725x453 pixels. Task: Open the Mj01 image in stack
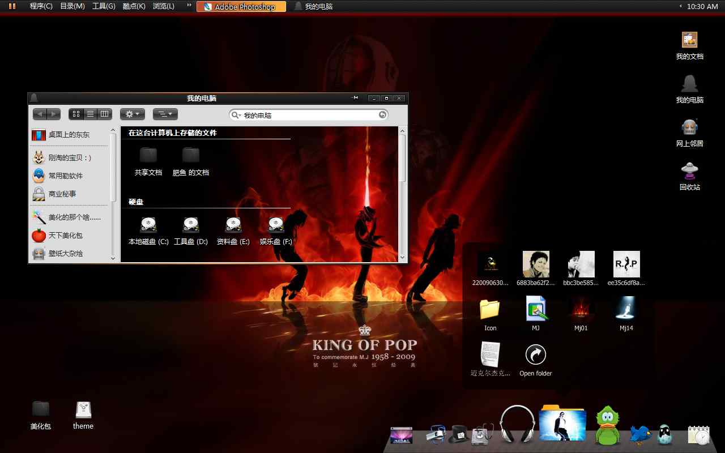tap(581, 314)
